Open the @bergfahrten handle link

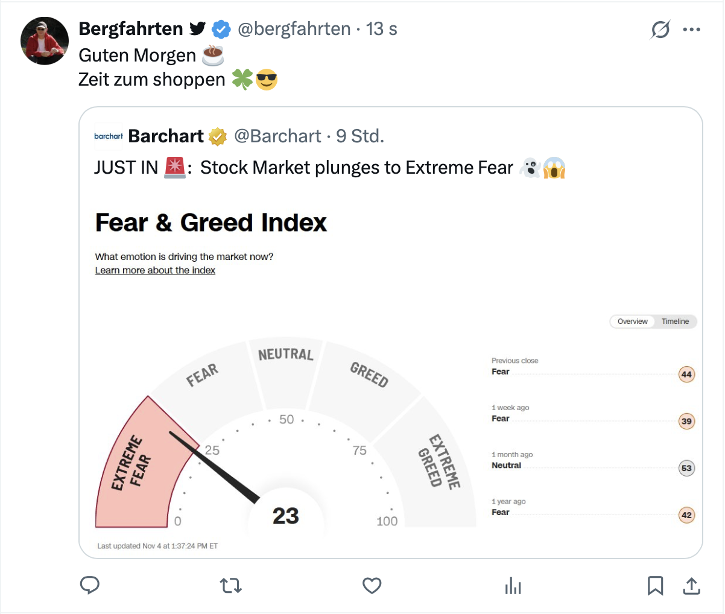294,29
